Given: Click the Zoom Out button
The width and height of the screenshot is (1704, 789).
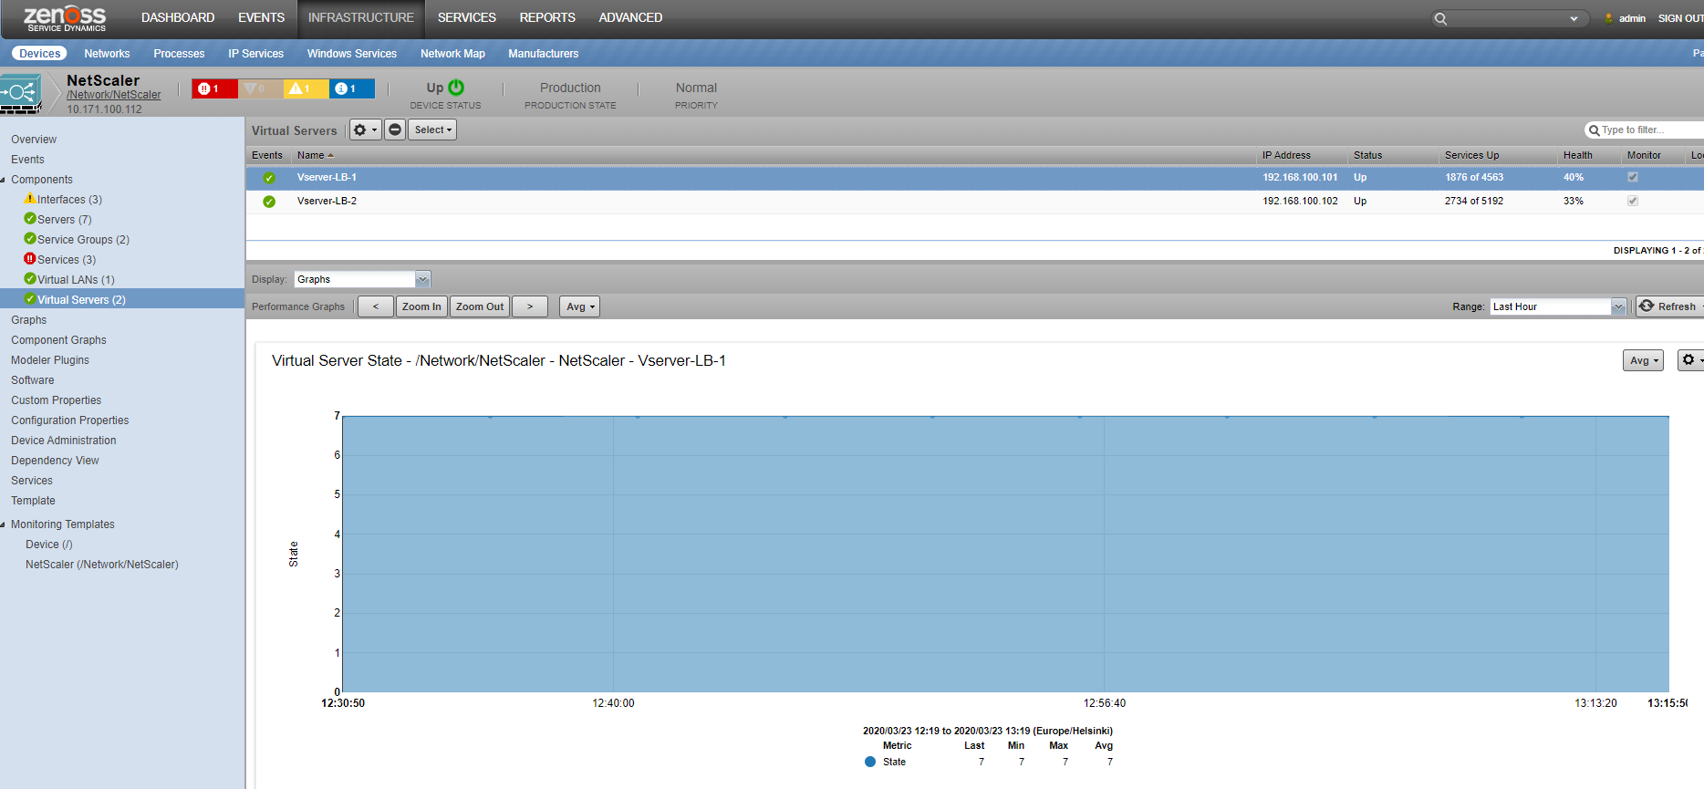Looking at the screenshot, I should [x=480, y=306].
